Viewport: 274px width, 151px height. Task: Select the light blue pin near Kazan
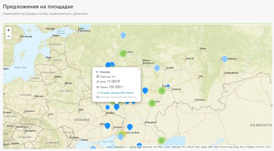click(157, 68)
